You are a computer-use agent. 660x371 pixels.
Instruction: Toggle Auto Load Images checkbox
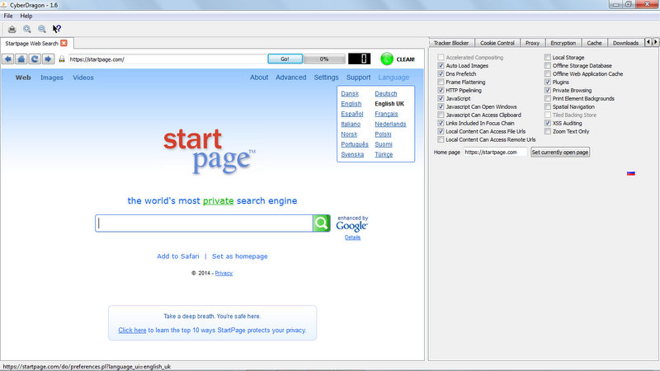coord(441,66)
